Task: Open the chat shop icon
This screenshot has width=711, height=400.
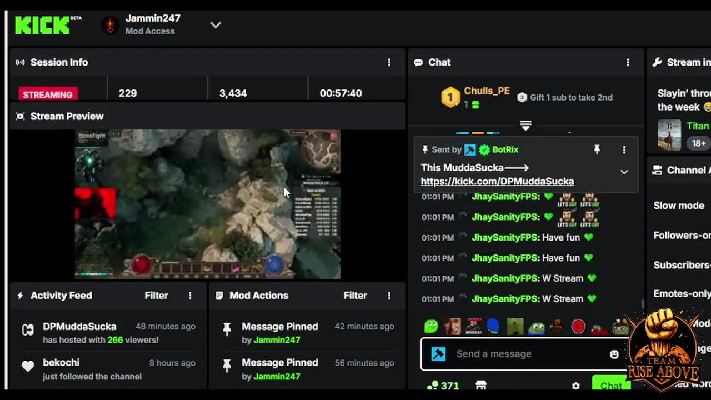Action: pyautogui.click(x=481, y=385)
